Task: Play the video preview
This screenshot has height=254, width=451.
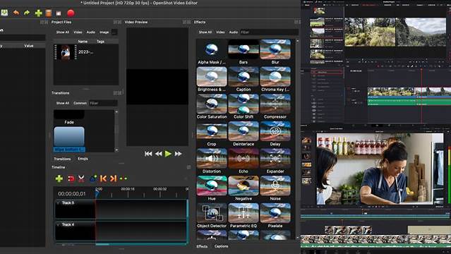Action: tap(168, 154)
